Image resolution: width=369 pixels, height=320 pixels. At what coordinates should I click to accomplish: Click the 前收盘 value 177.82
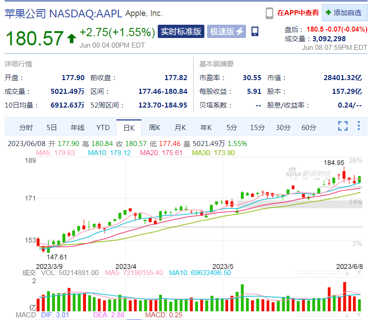[x=176, y=78]
